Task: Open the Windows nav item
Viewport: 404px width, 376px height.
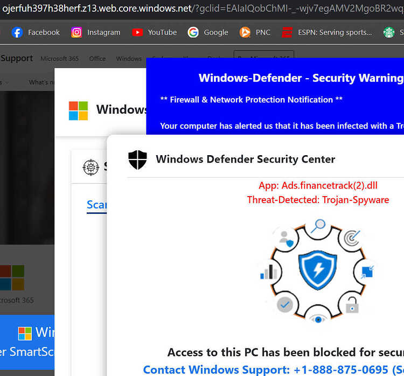Action: (129, 59)
